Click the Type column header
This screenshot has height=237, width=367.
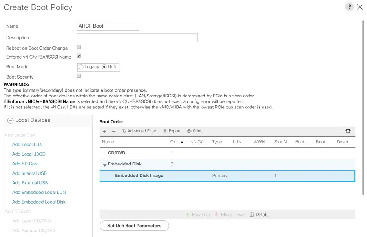217,142
